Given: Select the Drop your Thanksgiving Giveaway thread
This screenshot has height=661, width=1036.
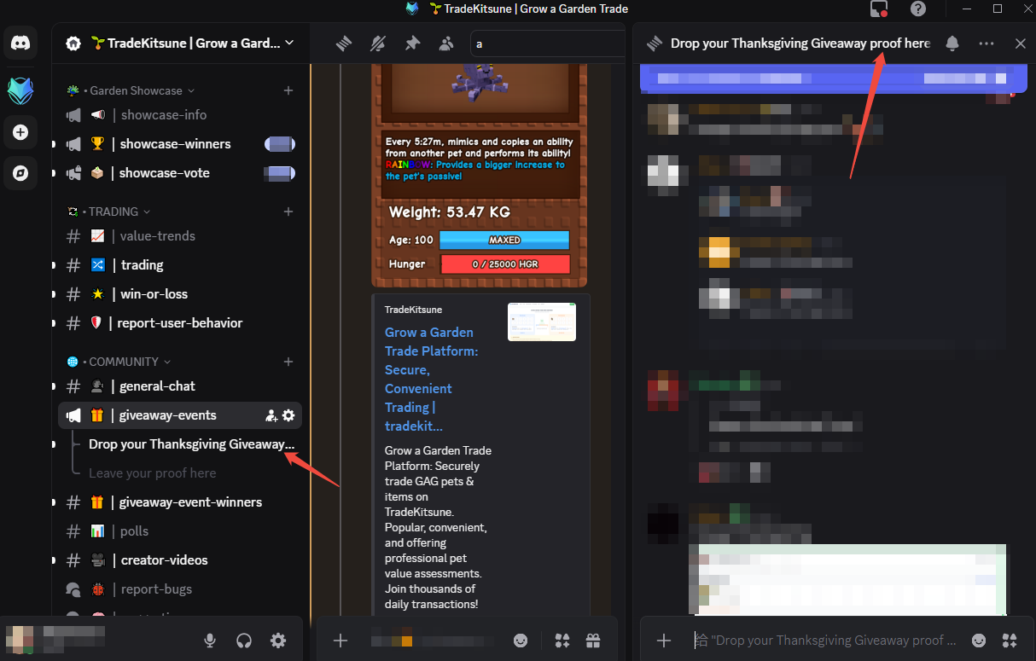Looking at the screenshot, I should [x=191, y=444].
